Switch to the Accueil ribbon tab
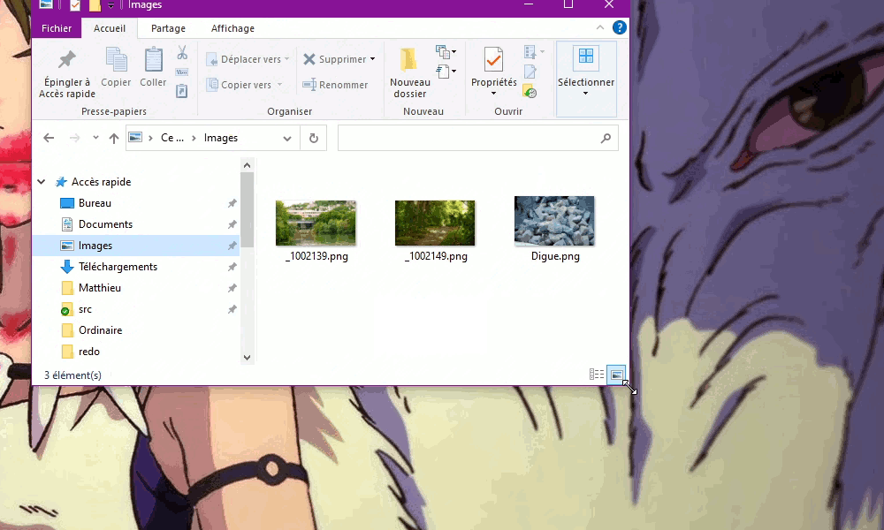This screenshot has height=530, width=884. point(110,28)
